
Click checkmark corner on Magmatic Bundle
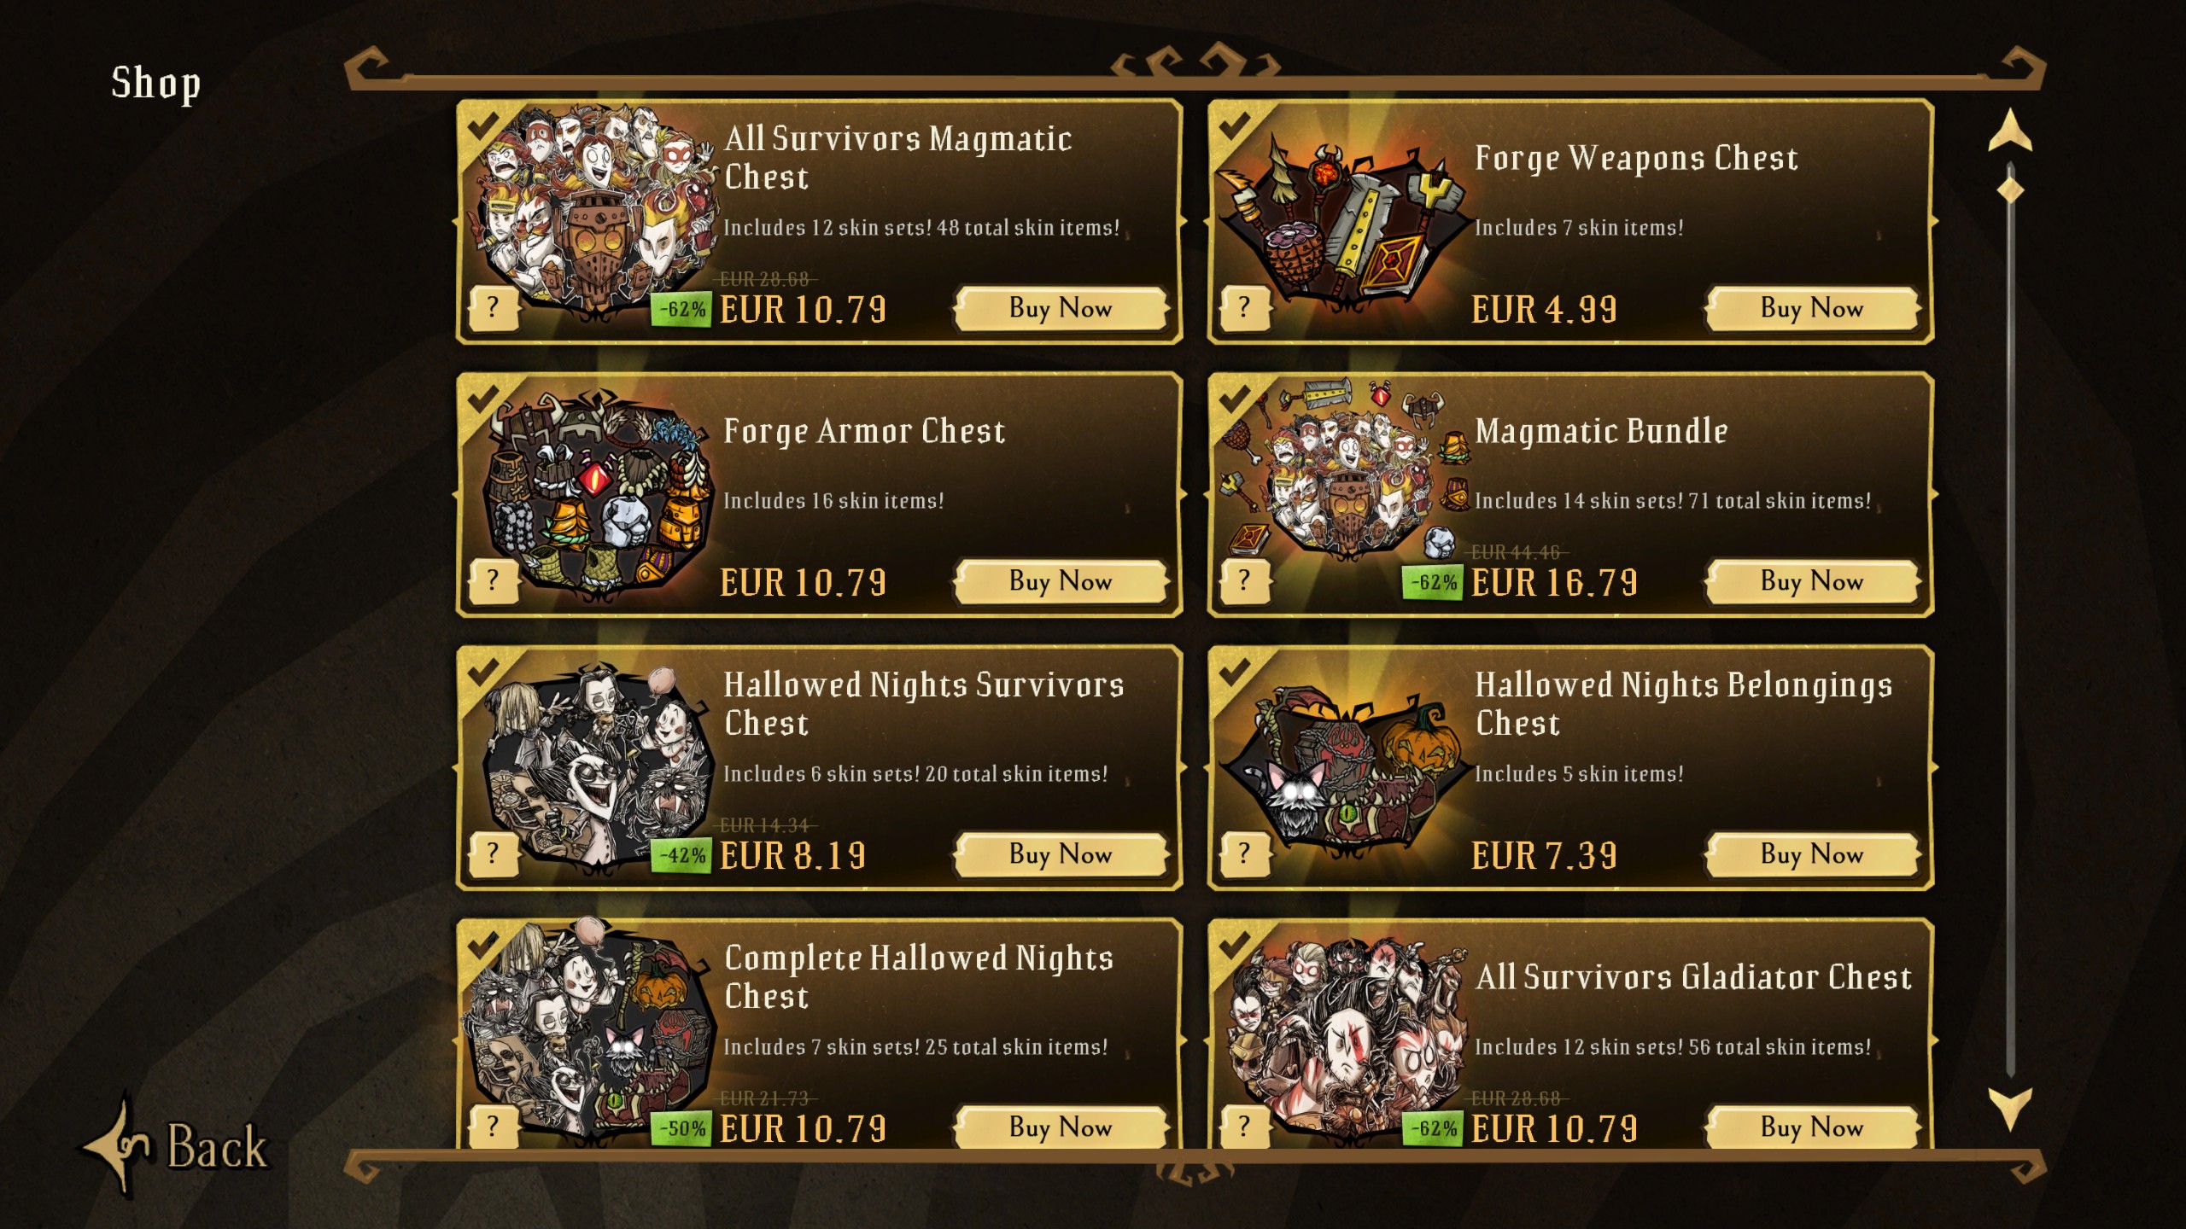1234,399
